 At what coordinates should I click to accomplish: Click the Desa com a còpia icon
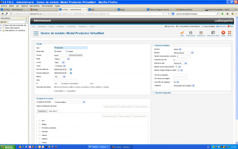(x=213, y=33)
